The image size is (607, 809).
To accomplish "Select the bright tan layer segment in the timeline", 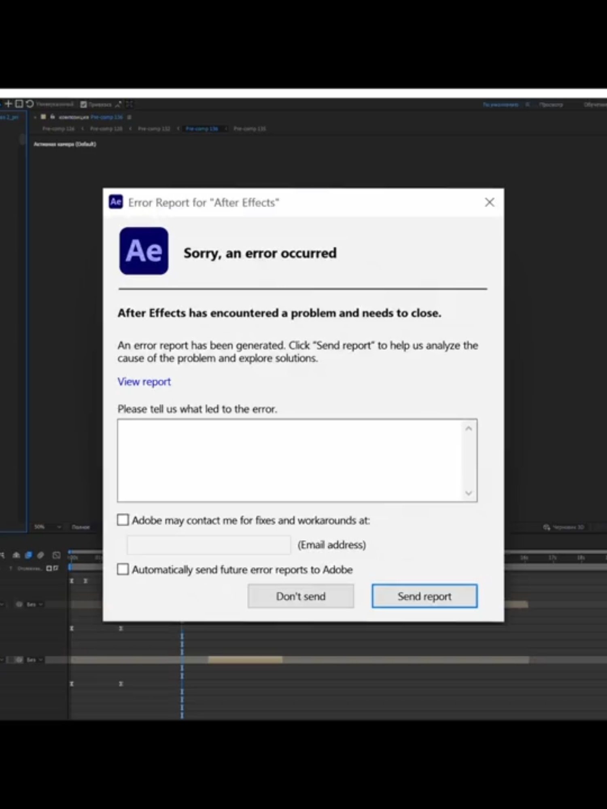I will pos(245,660).
